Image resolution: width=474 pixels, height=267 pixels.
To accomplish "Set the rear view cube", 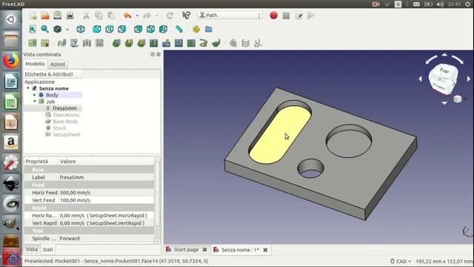I will click(x=138, y=29).
